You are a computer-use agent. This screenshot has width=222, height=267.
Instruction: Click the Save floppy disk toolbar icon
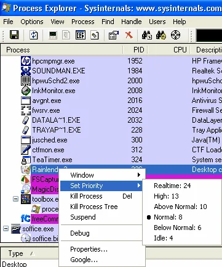pos(14,35)
